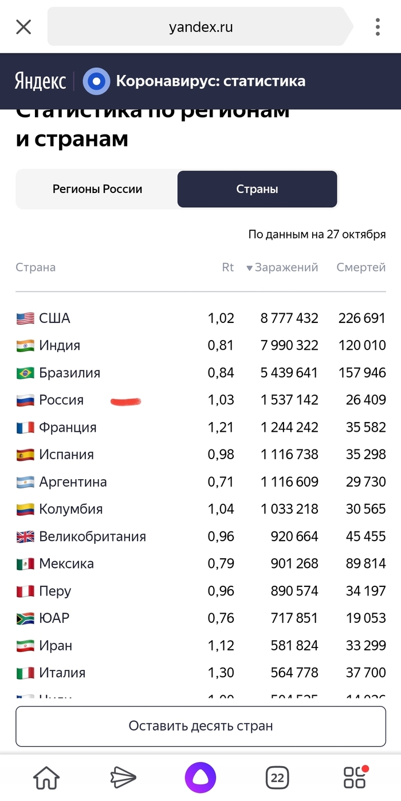Select the Страны tab
This screenshot has width=401, height=801.
[257, 189]
